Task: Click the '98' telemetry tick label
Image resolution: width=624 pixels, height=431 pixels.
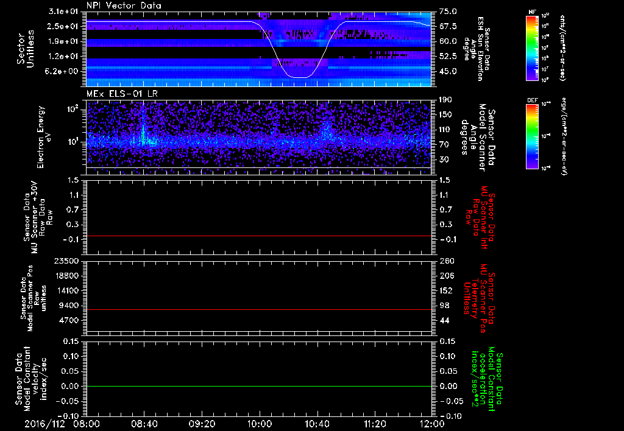Action: [444, 306]
